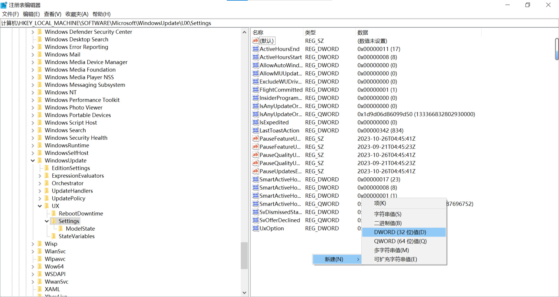The image size is (559, 297).
Task: Expand the Wow64 key
Action: tap(33, 267)
